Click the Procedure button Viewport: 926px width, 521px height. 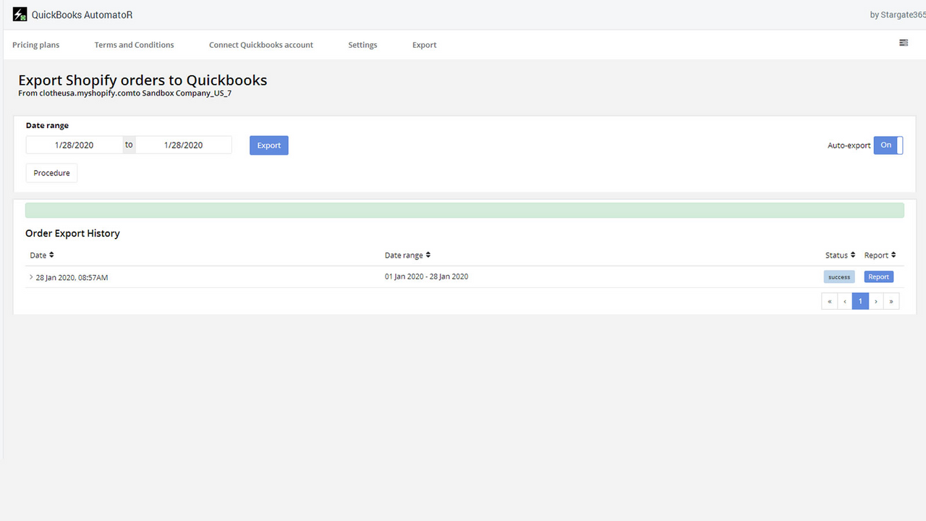point(51,173)
